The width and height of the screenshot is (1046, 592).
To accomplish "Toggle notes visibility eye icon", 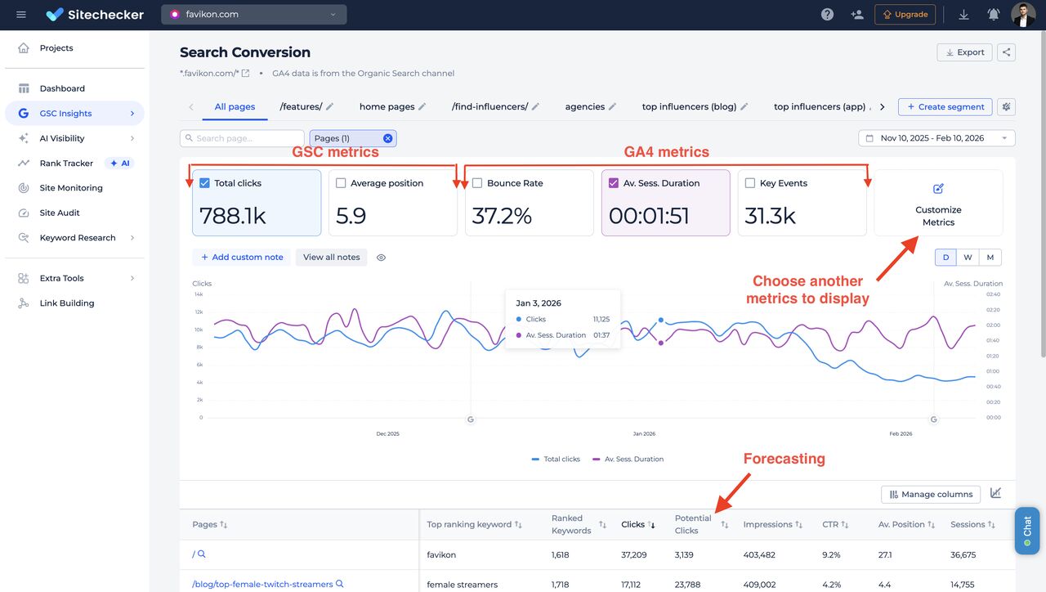I will pos(381,258).
